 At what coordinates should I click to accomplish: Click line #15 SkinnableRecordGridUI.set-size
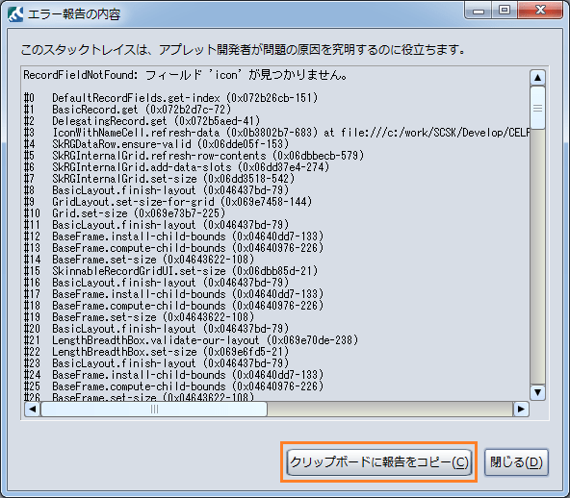point(170,271)
